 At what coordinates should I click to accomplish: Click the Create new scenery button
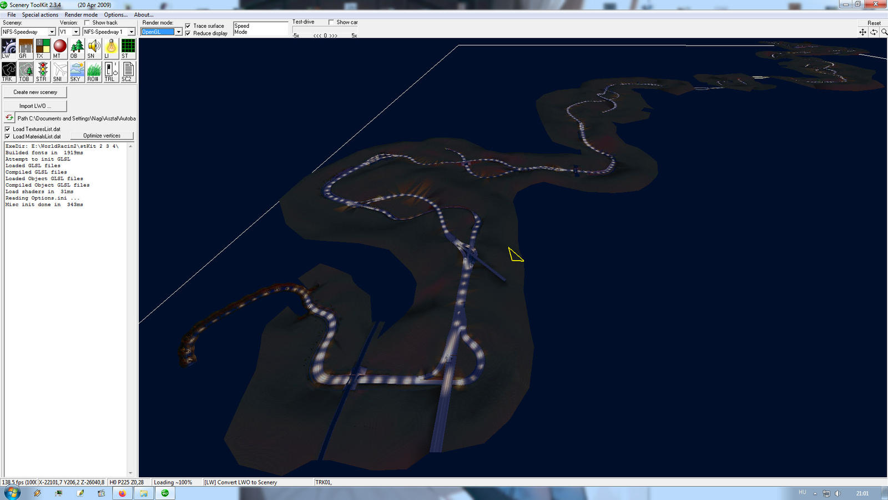click(35, 92)
